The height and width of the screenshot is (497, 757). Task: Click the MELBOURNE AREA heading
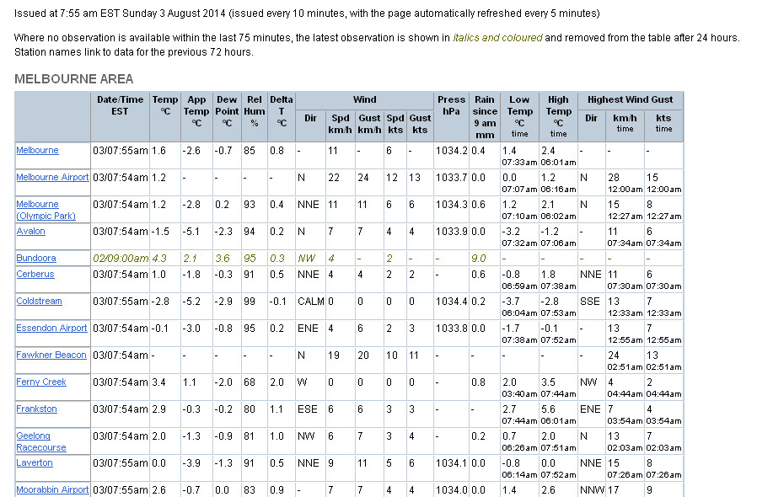point(74,78)
